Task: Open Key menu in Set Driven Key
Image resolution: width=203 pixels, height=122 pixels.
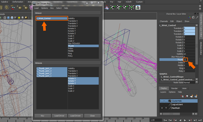Action: click(52, 8)
